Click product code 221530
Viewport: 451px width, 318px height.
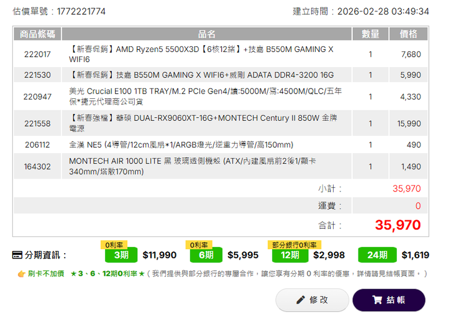pos(38,75)
